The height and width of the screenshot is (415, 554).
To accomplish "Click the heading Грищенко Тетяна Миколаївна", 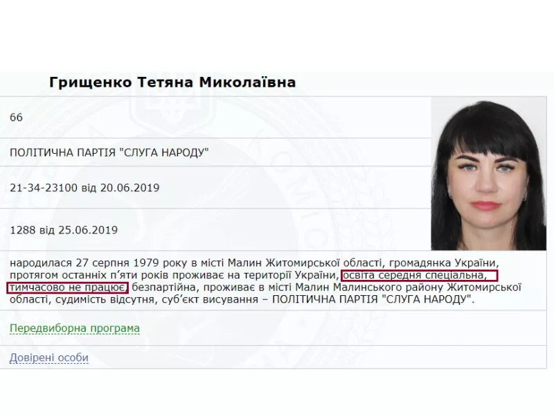I will coord(172,82).
